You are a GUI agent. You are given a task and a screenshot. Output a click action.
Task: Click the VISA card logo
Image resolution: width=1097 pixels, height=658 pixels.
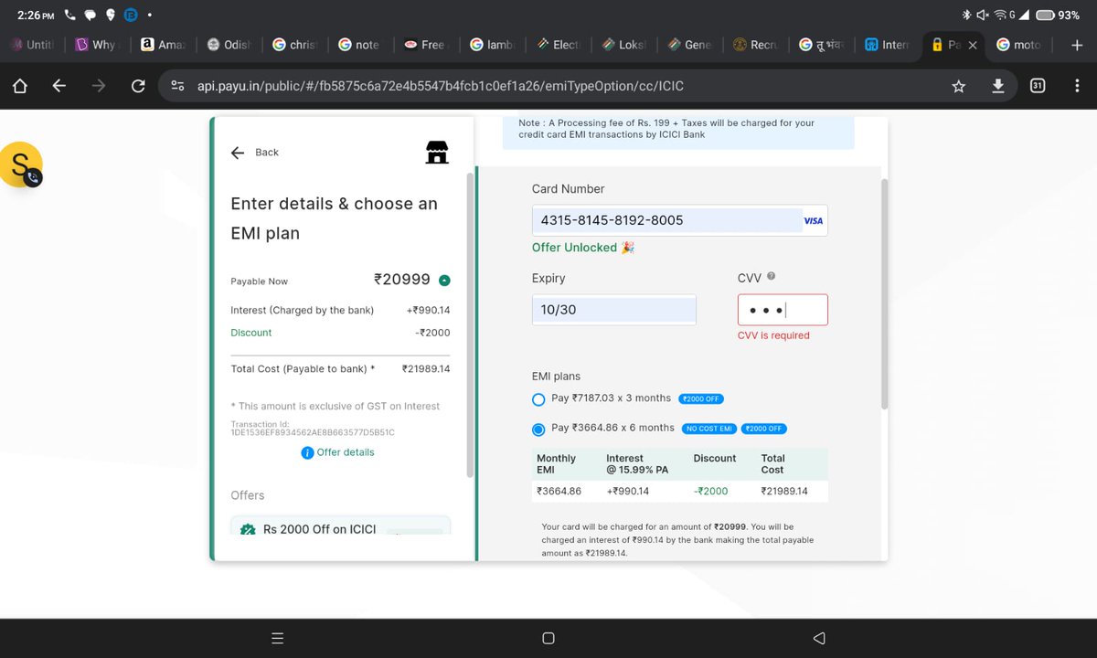tap(814, 220)
